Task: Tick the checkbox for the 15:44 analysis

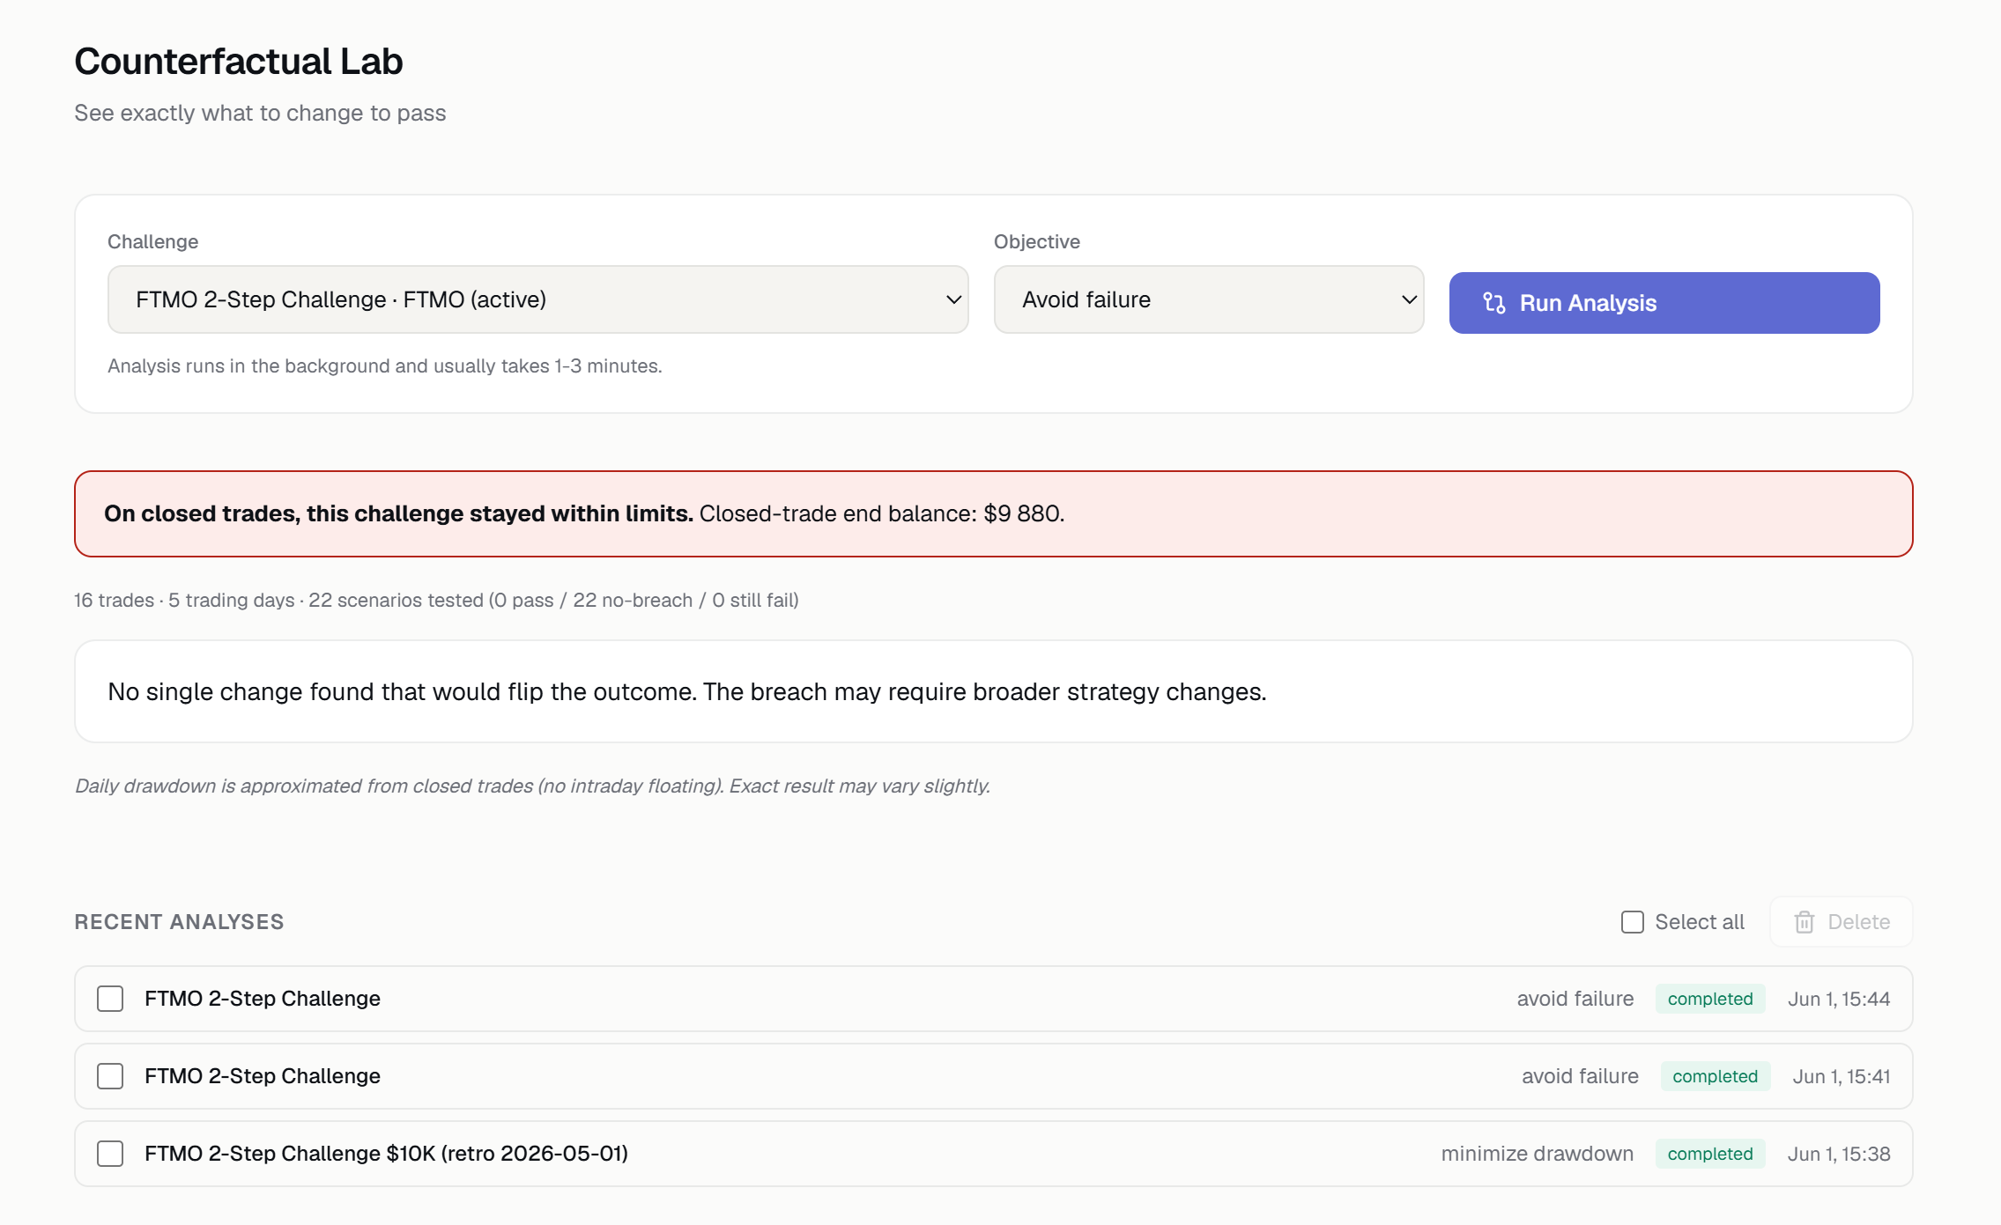Action: point(110,999)
